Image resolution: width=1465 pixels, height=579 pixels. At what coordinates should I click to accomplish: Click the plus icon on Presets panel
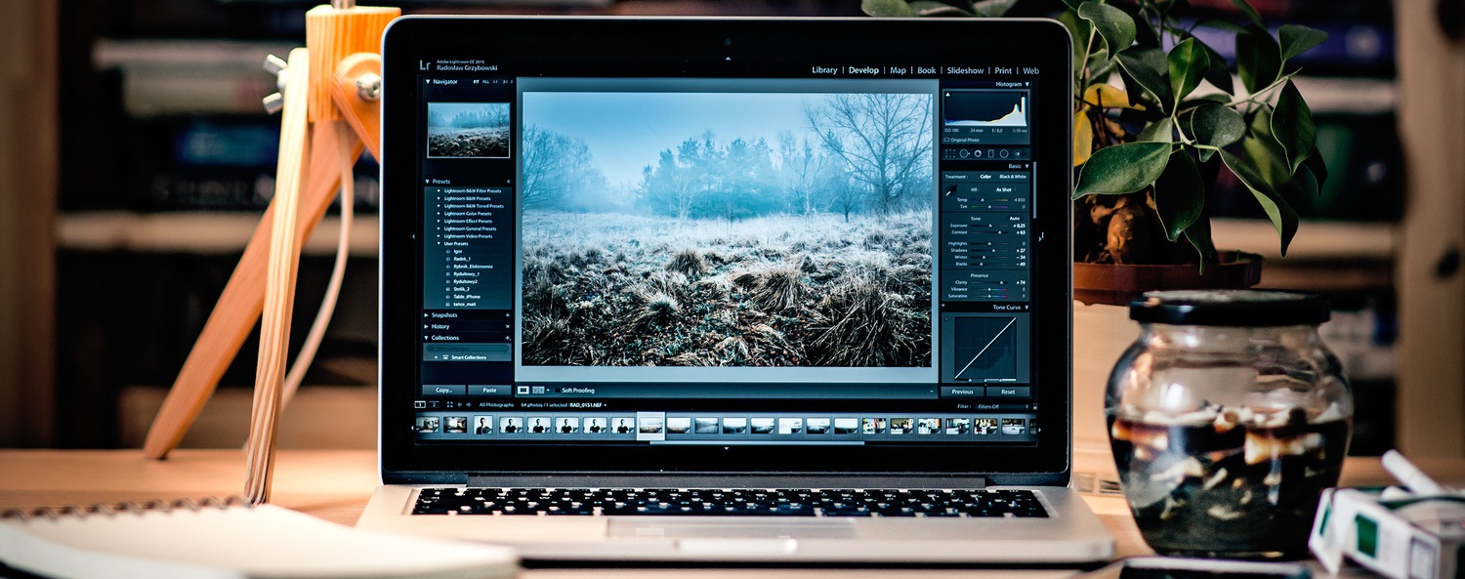[508, 182]
